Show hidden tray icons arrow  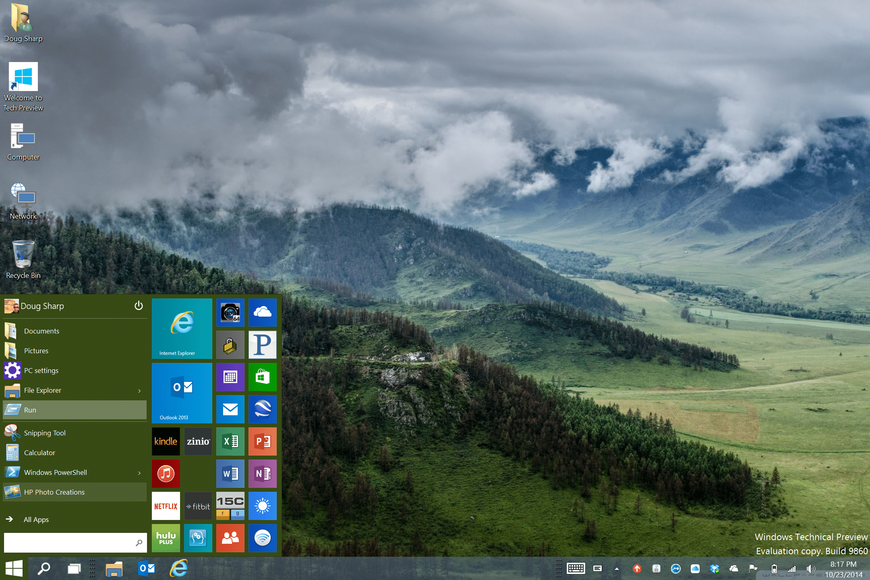point(617,569)
